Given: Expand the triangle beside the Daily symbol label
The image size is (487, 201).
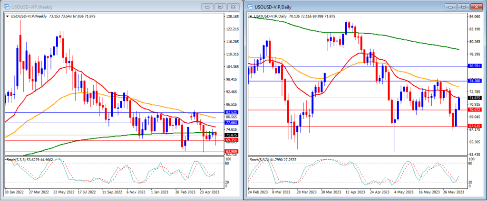Looking at the screenshot, I should coord(251,17).
